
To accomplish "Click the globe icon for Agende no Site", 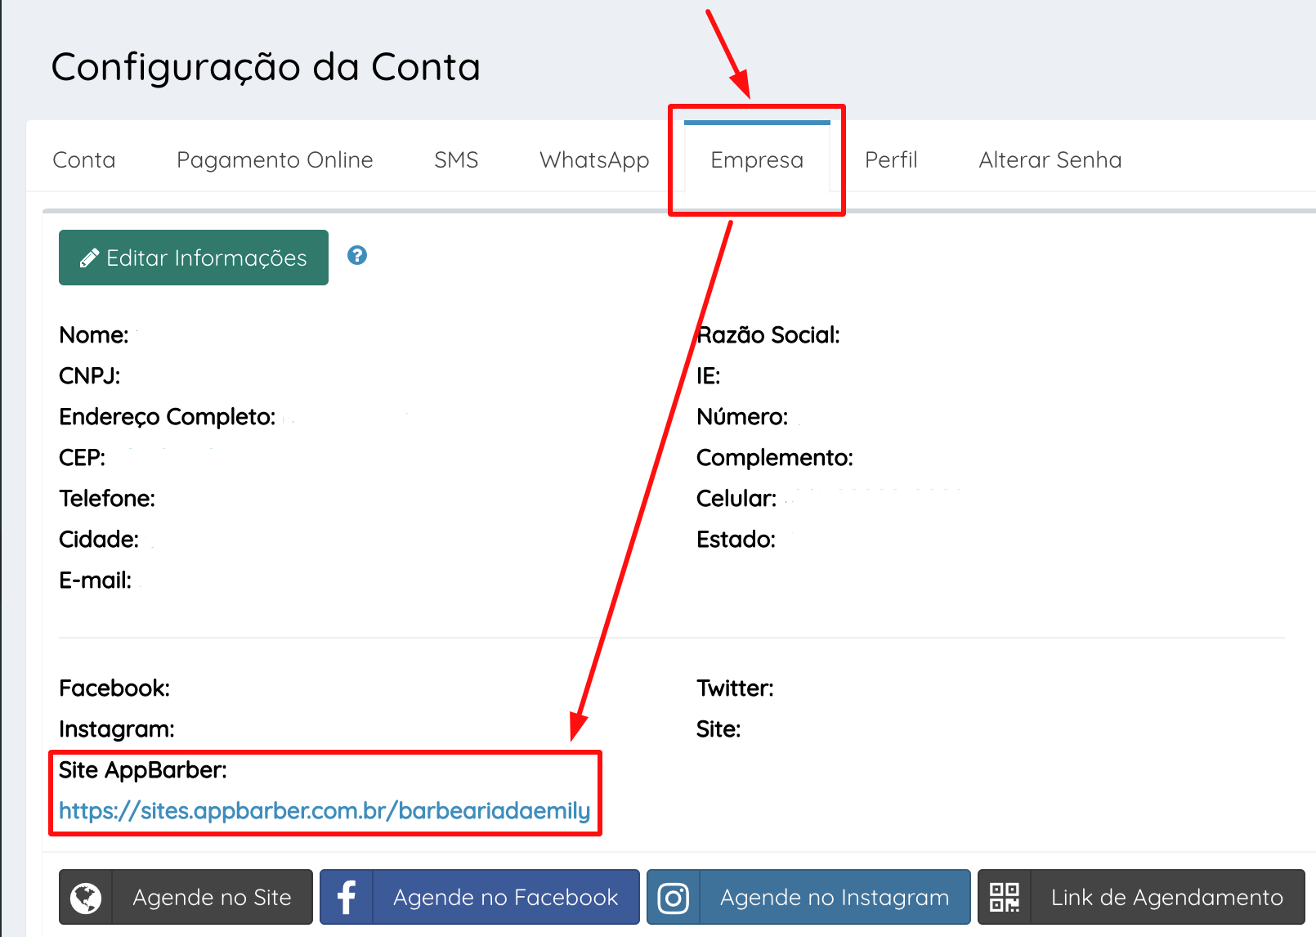I will [86, 898].
